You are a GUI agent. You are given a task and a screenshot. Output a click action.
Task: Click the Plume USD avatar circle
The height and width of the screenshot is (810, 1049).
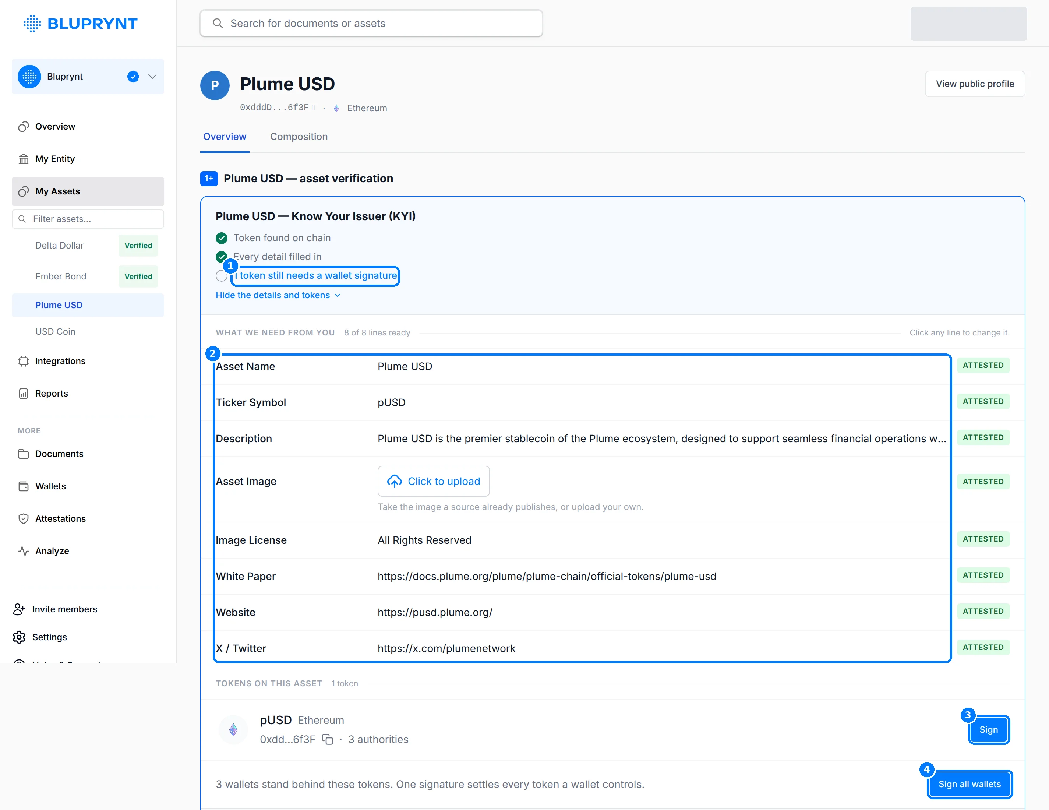[215, 85]
